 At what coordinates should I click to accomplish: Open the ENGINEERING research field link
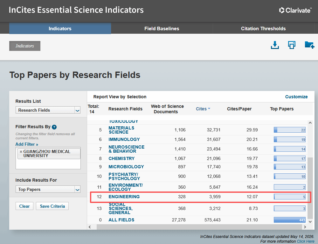click(124, 197)
